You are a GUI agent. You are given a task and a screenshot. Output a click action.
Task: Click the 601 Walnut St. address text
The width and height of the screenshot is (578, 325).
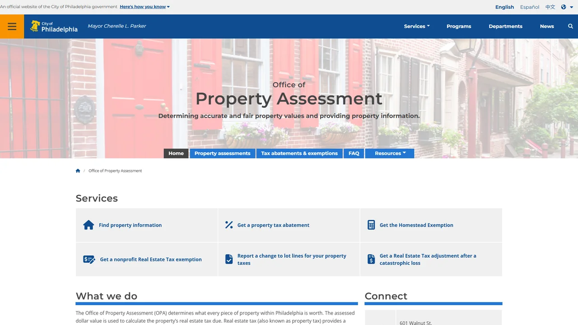(416, 323)
